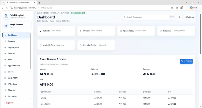Screen dimensions: 202x108
Task: Open the Available Beds card
Action: pos(56,45)
